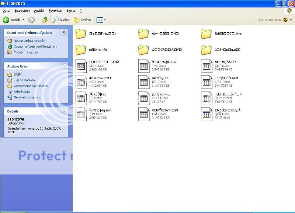
Task: Collapse the Details panel
Action: [64, 111]
